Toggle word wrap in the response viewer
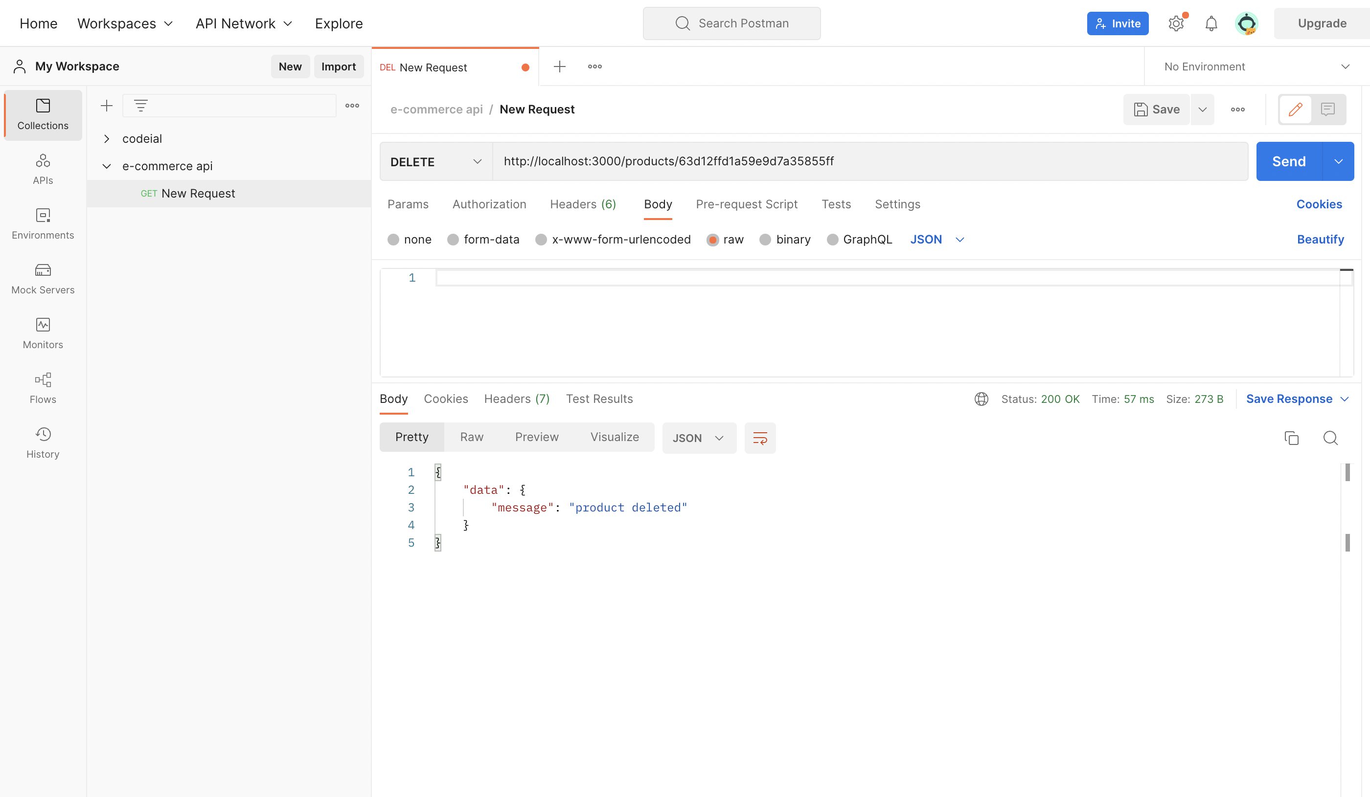Image resolution: width=1370 pixels, height=797 pixels. (x=759, y=438)
